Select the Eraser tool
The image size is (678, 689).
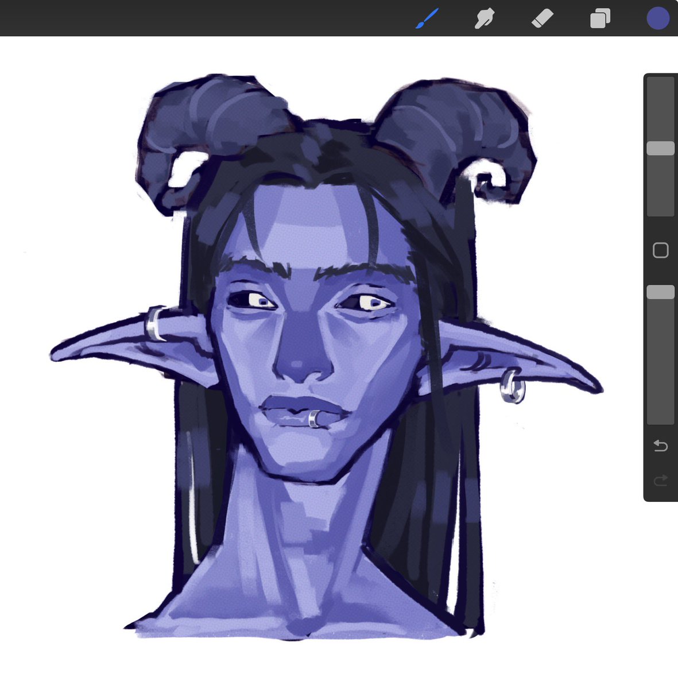coord(543,18)
